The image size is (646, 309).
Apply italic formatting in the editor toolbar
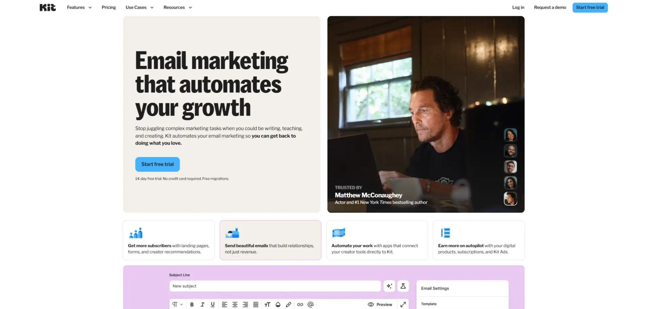click(x=202, y=305)
